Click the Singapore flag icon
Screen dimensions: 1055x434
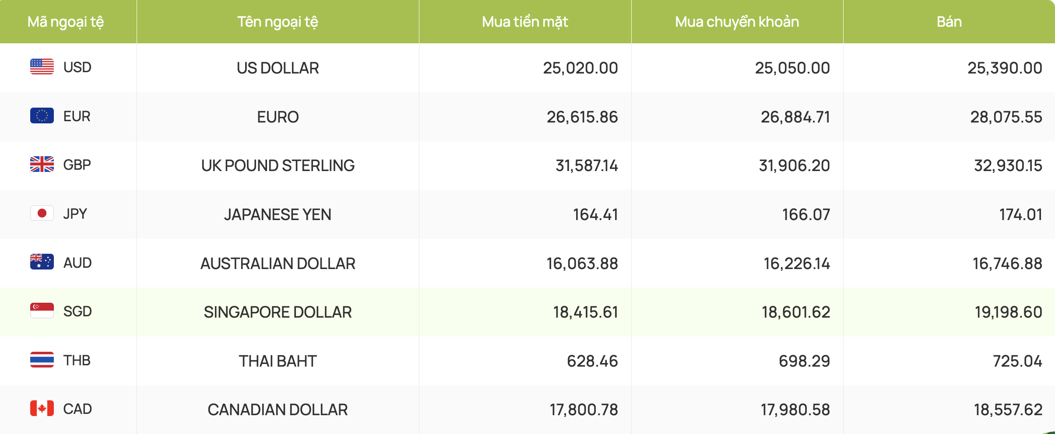coord(42,311)
